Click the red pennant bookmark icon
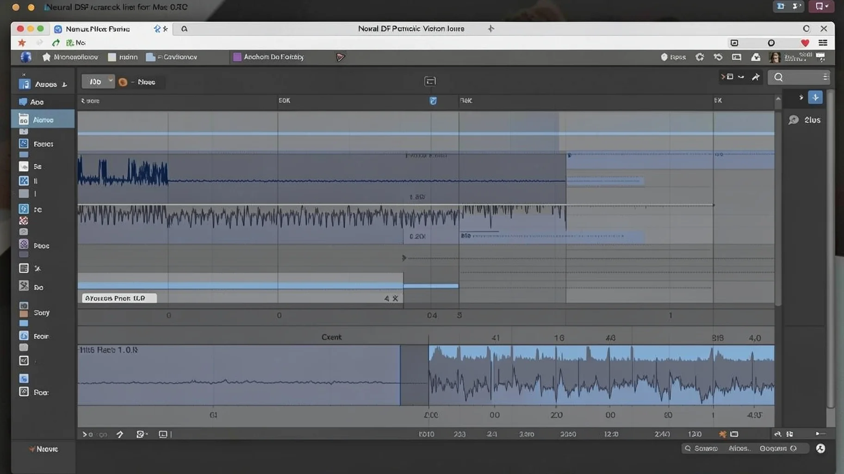 [341, 57]
